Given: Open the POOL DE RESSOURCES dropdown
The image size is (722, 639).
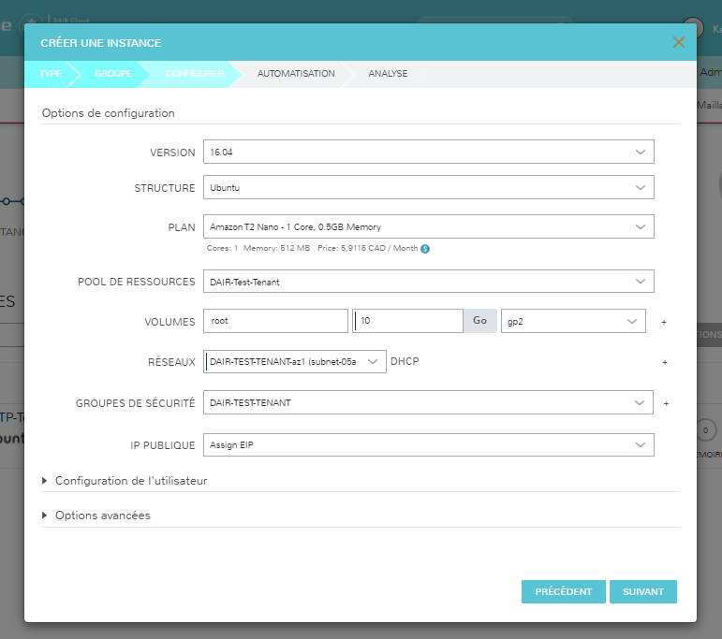Looking at the screenshot, I should pyautogui.click(x=428, y=282).
